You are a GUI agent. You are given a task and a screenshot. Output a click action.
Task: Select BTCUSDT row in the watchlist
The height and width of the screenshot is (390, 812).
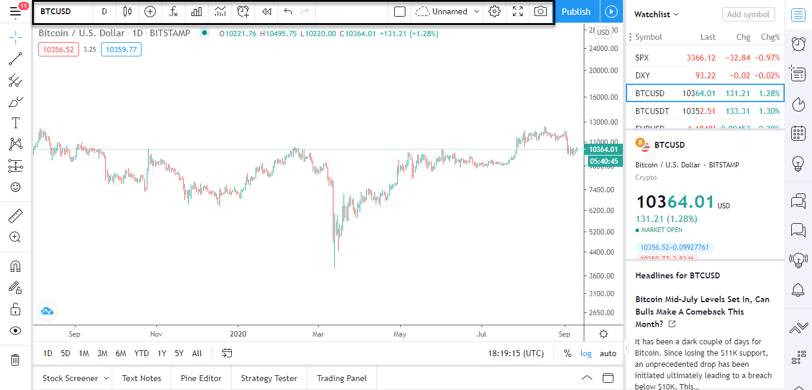coord(705,111)
